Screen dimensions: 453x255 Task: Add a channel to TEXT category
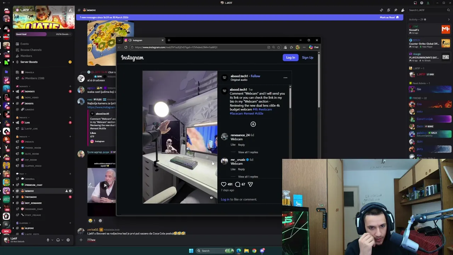(x=70, y=174)
